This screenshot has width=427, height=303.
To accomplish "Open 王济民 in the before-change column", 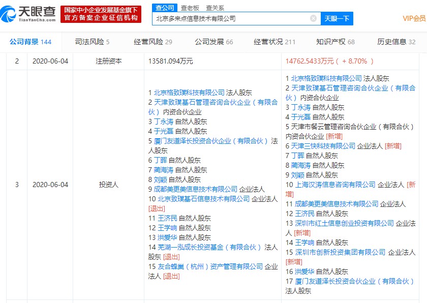I will coord(167,218).
